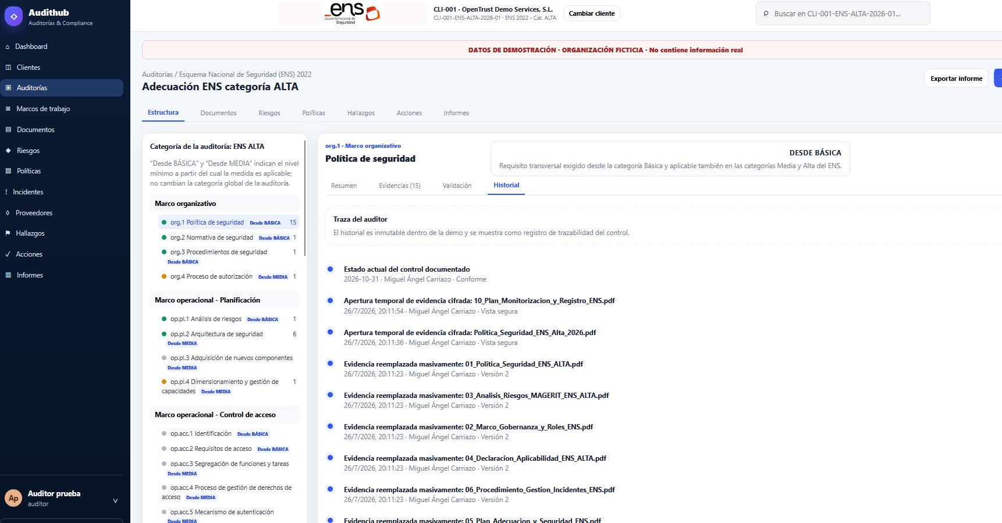The image size is (1002, 523).
Task: Click the Políticas sidebar icon
Action: (8, 171)
